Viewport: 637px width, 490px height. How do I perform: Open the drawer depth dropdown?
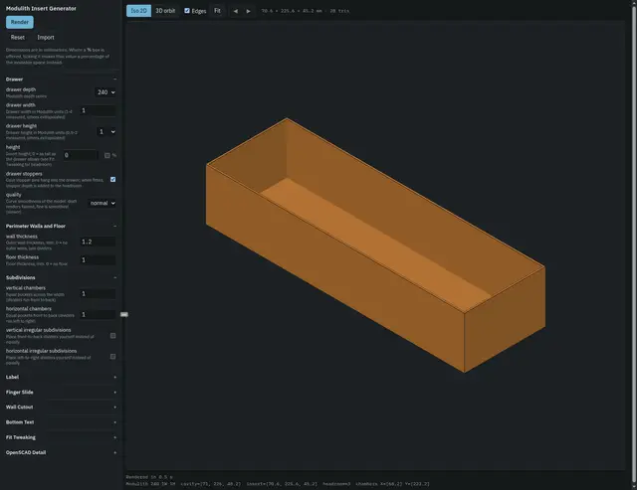coord(106,92)
